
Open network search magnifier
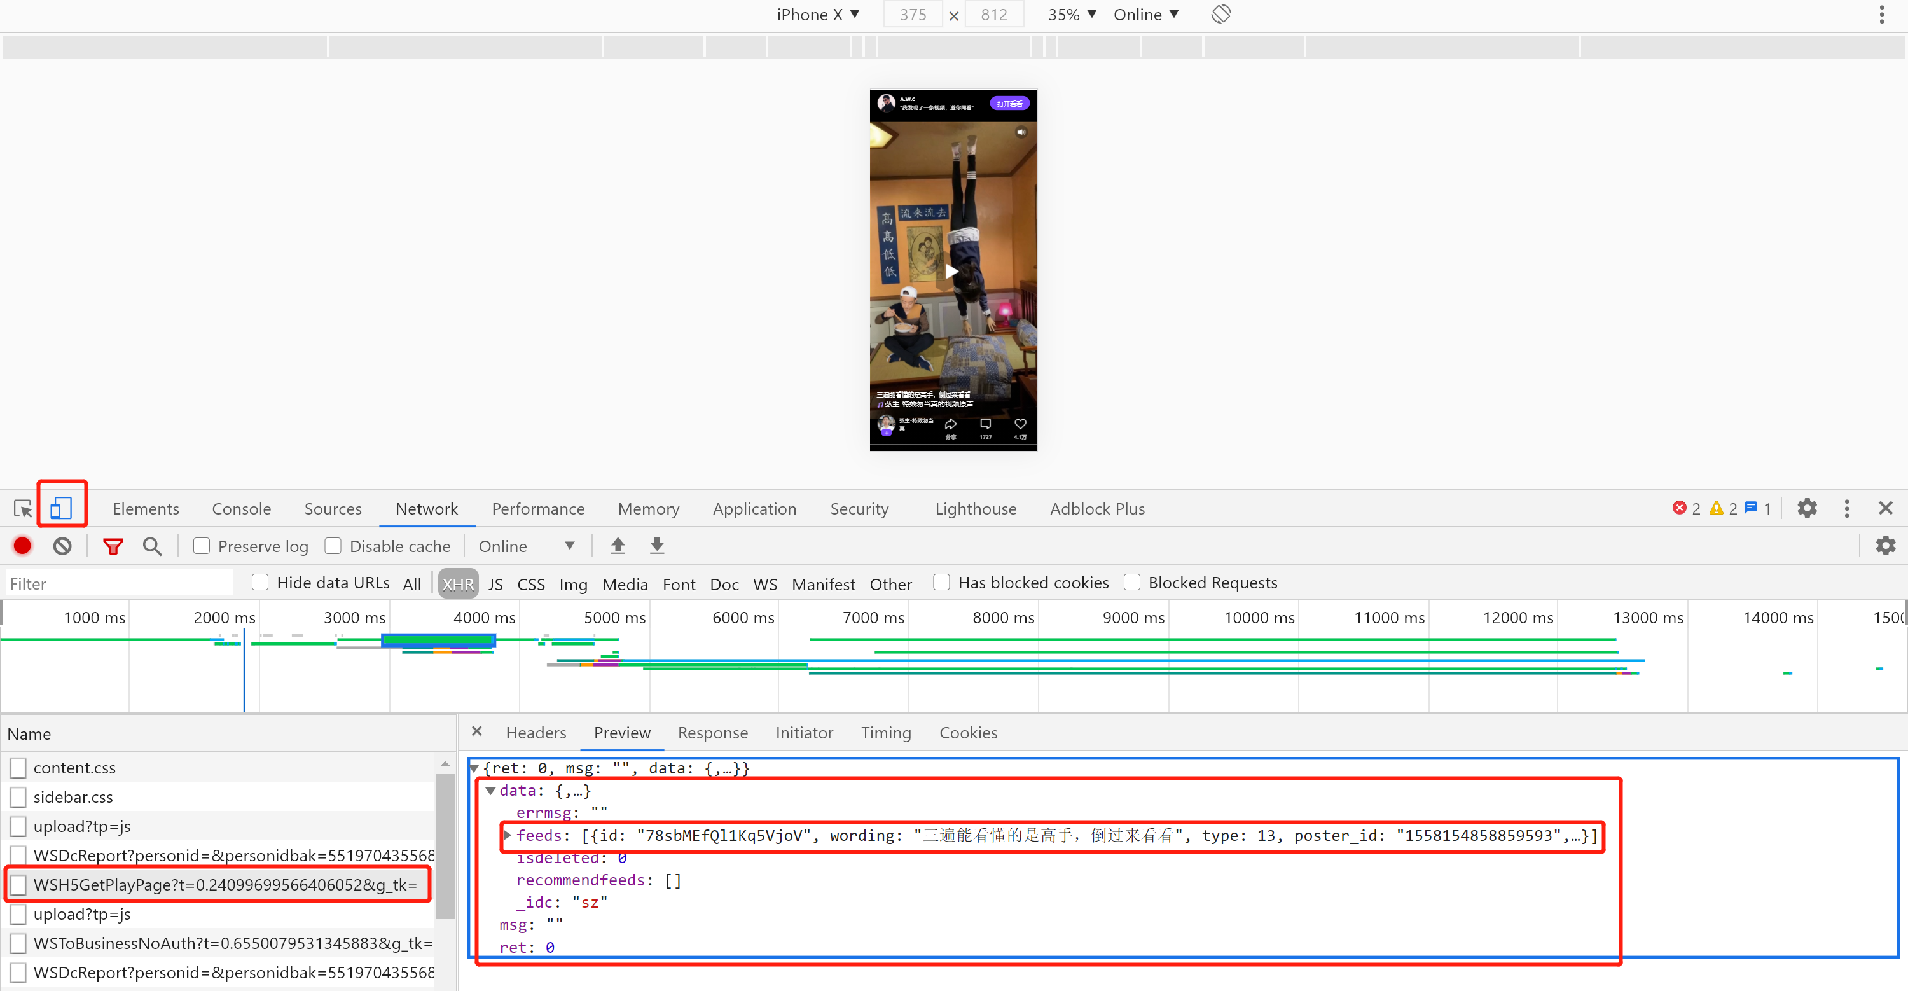[153, 546]
